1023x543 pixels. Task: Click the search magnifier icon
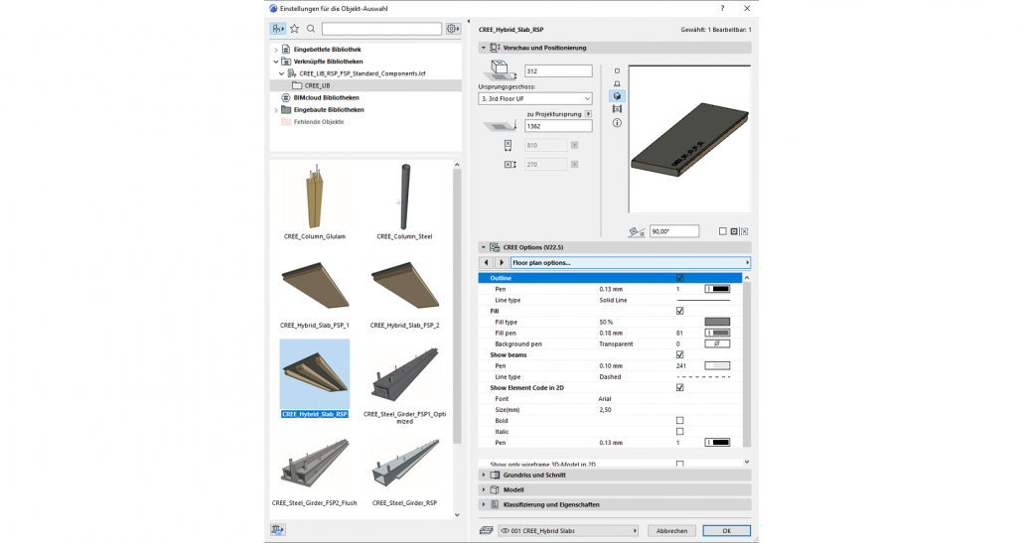311,29
